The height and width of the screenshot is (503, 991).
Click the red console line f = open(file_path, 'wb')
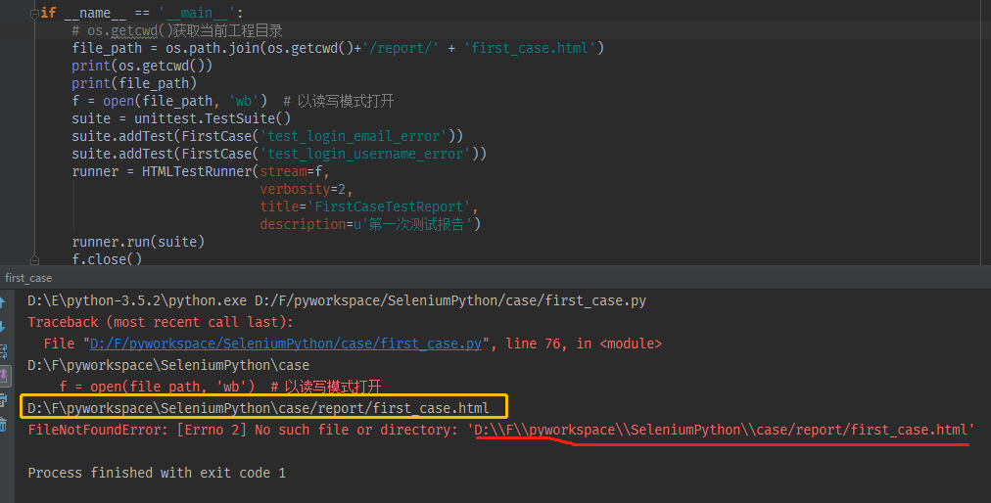[220, 387]
